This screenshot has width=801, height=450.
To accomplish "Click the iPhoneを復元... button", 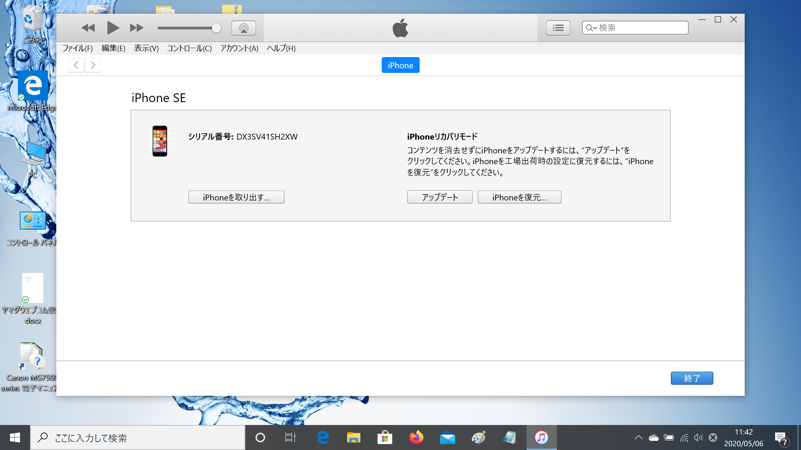I will 519,197.
